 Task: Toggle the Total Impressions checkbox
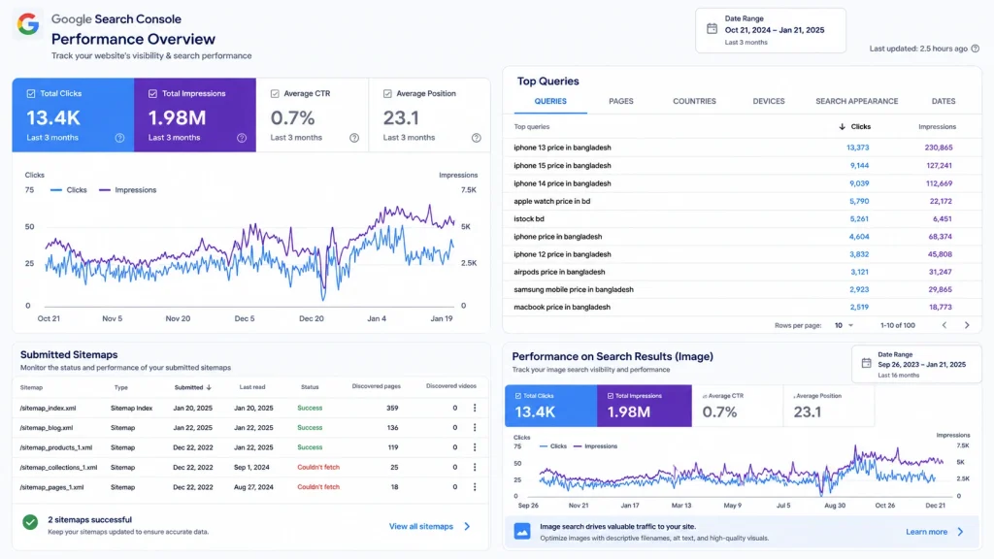[152, 93]
